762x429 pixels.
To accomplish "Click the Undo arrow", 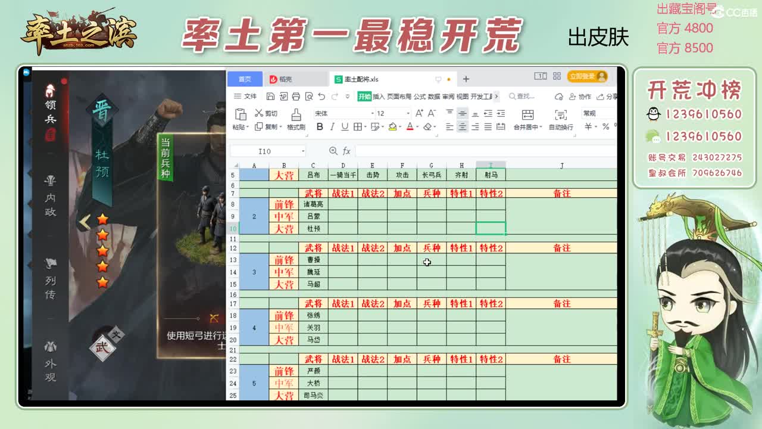I will (x=321, y=96).
